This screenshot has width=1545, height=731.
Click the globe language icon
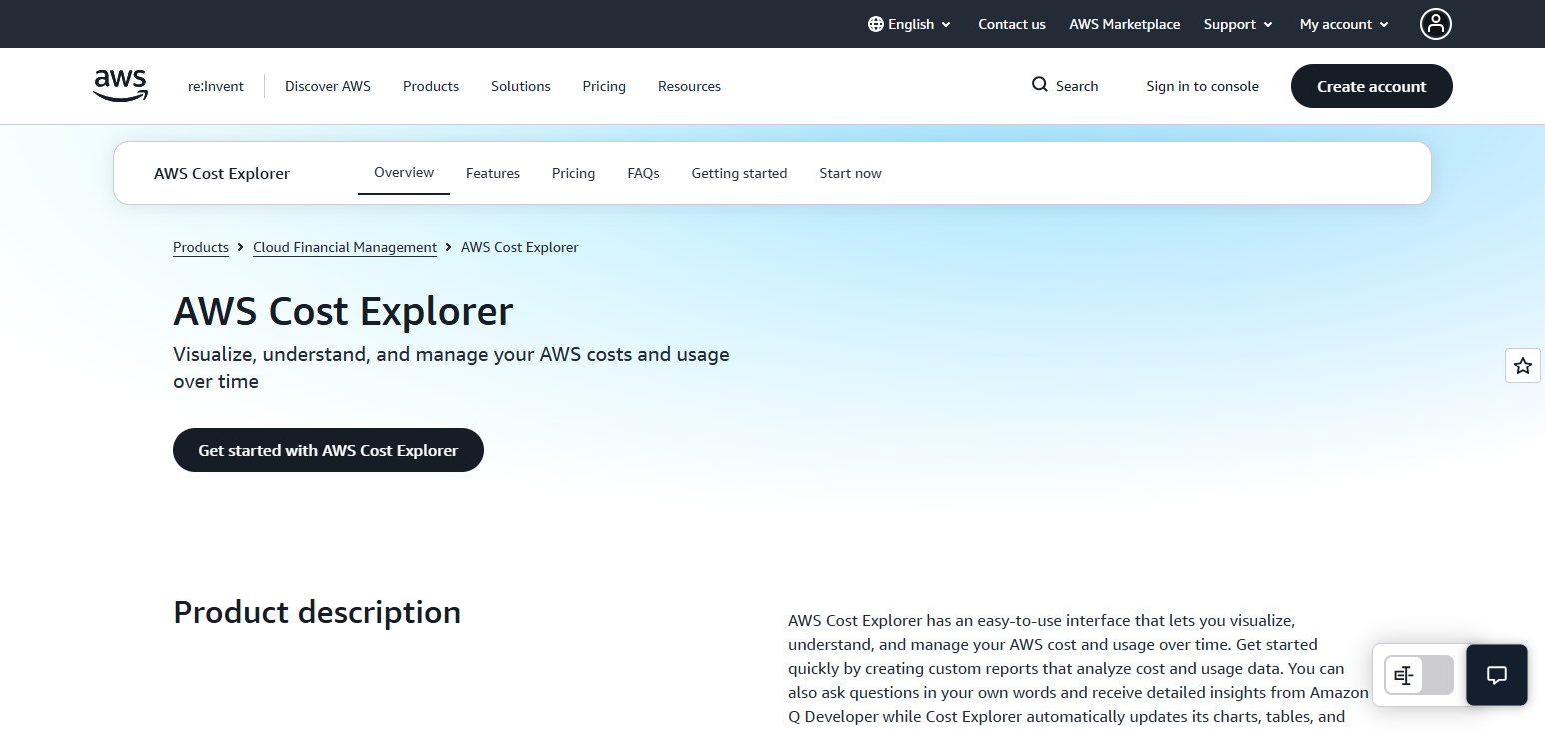pyautogui.click(x=876, y=24)
